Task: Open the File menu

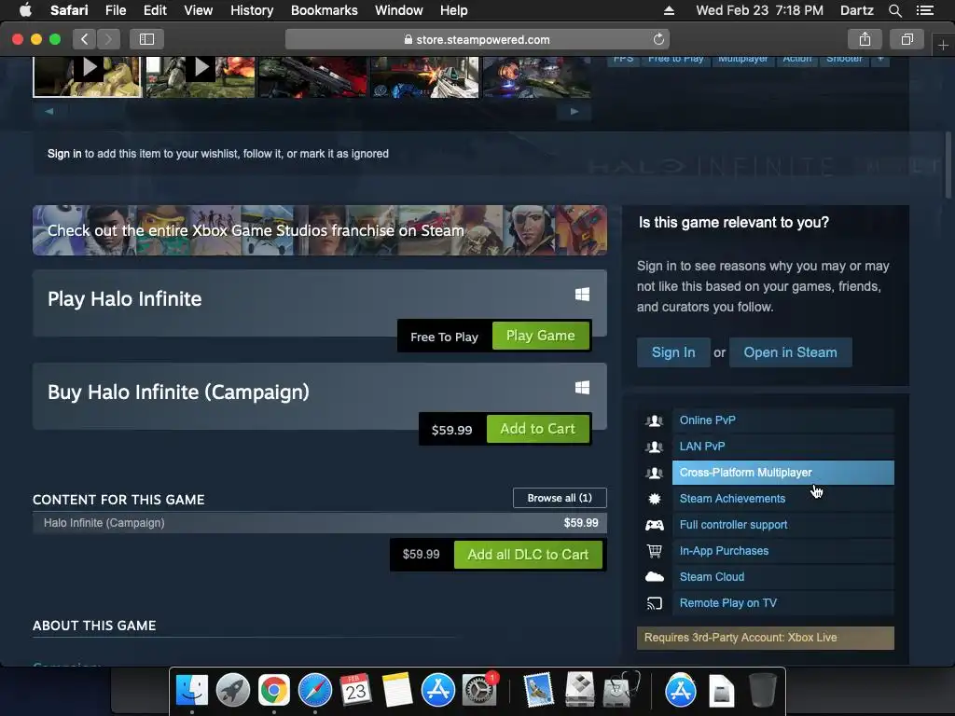Action: 115,10
